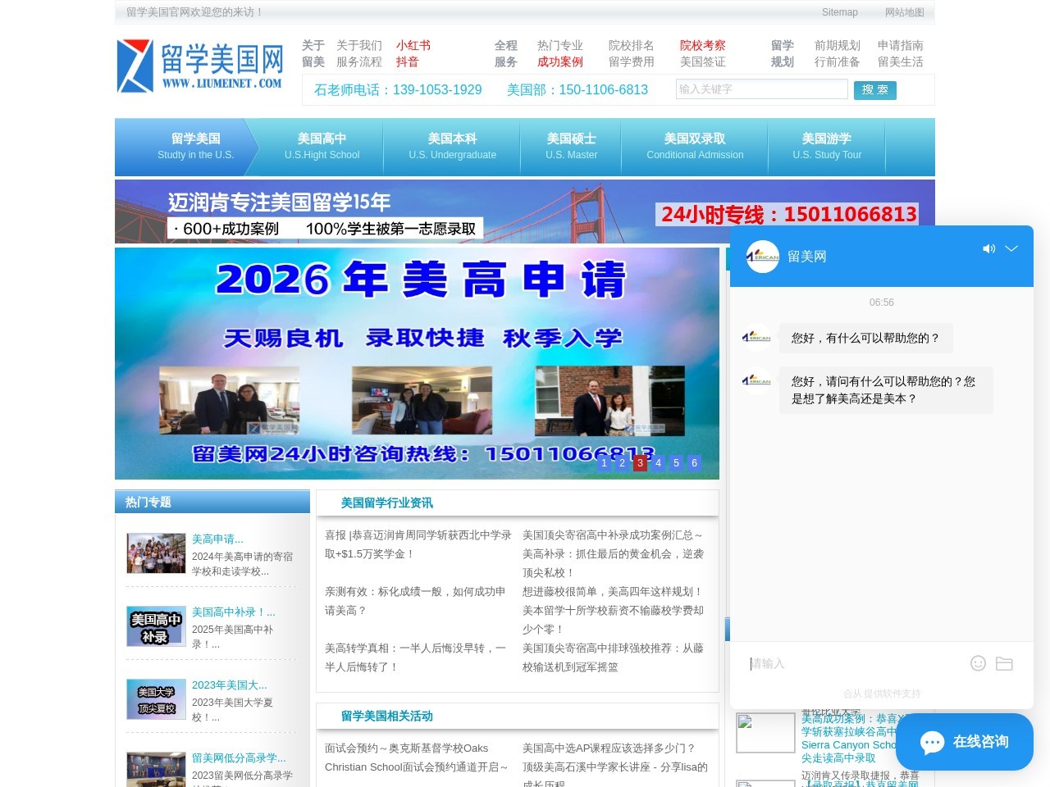
Task: Click the 留学美国网 site logo
Action: [x=199, y=66]
